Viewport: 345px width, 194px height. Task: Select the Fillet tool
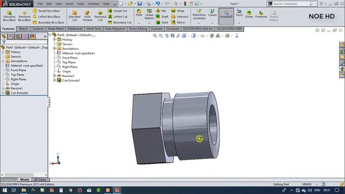pos(139,13)
